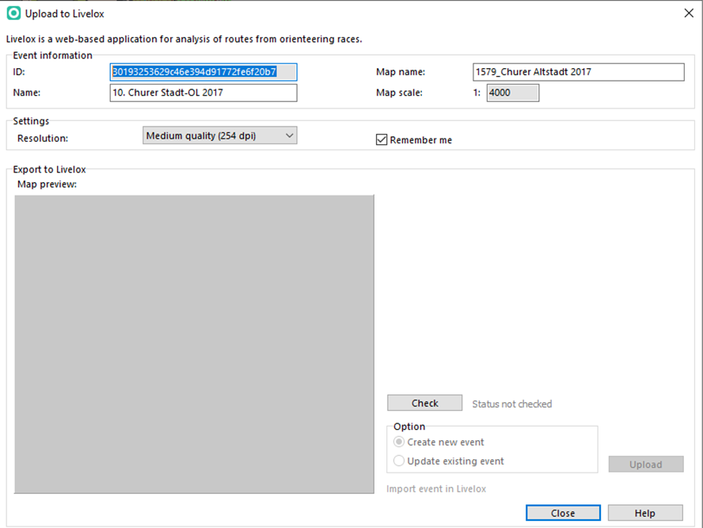Image resolution: width=703 pixels, height=528 pixels.
Task: Close the Upload to Livelox dialog with X
Action: point(689,13)
